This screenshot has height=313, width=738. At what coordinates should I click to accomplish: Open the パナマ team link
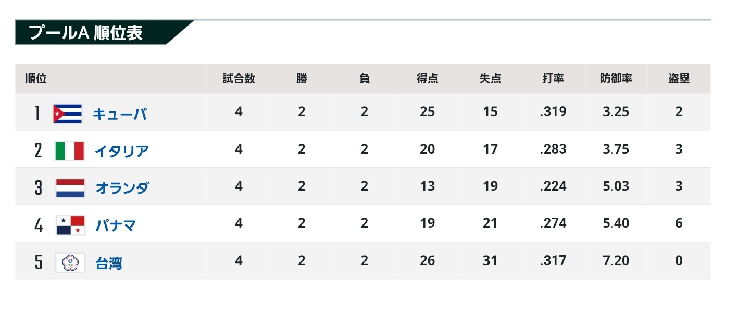(x=116, y=226)
